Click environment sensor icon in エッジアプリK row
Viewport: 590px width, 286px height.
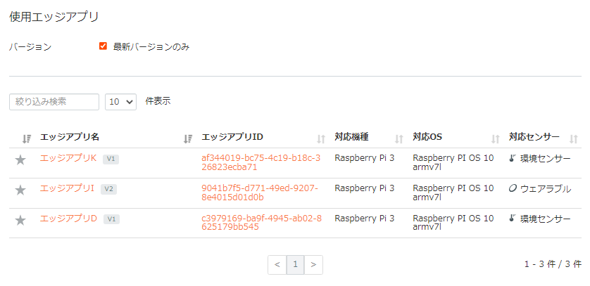tap(512, 158)
